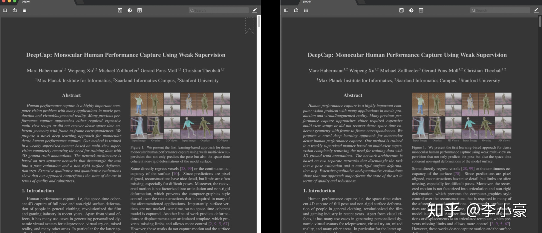The width and height of the screenshot is (542, 233).
Task: Minimize the left window with the yellow button
Action: (9, 1)
